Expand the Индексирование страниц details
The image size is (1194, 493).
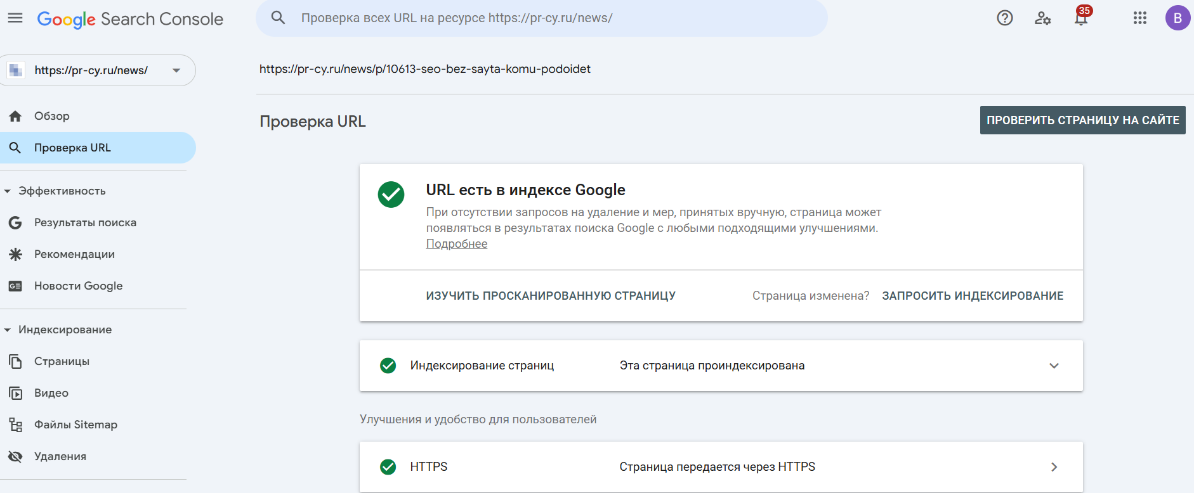(x=1054, y=366)
